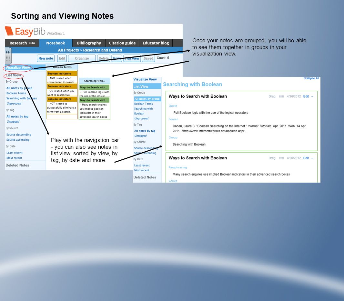Click the Count: 5 label
This screenshot has width=344, height=301.
163,58
